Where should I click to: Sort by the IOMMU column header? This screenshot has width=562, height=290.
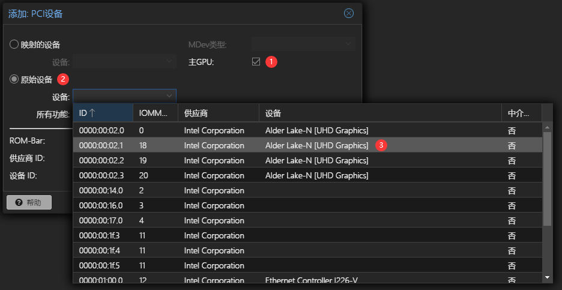[x=155, y=113]
